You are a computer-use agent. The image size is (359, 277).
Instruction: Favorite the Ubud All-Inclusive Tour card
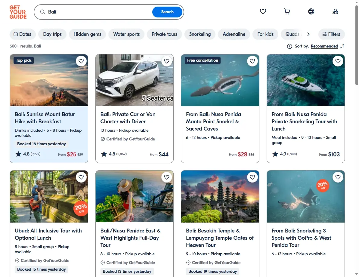pos(81,177)
